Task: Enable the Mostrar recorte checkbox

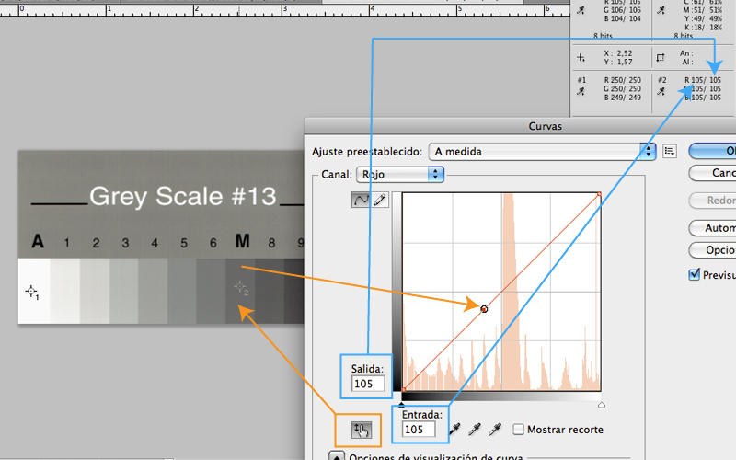Action: coord(520,430)
